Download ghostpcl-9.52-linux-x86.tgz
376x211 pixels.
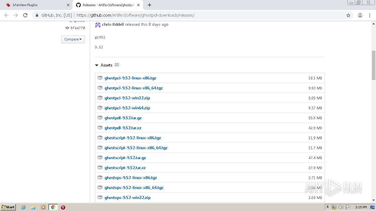pos(130,78)
